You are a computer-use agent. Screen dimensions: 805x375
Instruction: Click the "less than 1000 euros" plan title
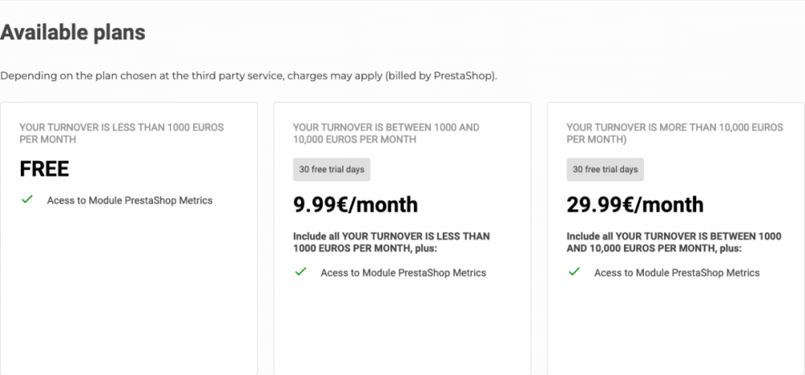[x=122, y=133]
